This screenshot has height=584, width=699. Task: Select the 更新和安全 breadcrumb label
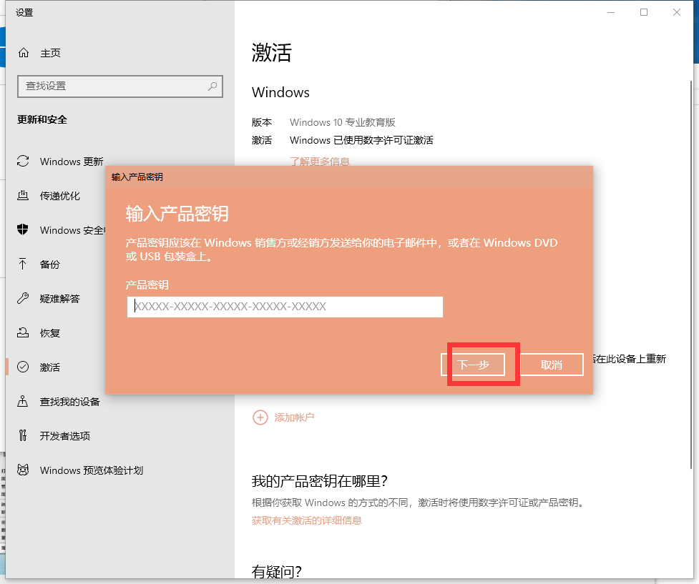[41, 119]
